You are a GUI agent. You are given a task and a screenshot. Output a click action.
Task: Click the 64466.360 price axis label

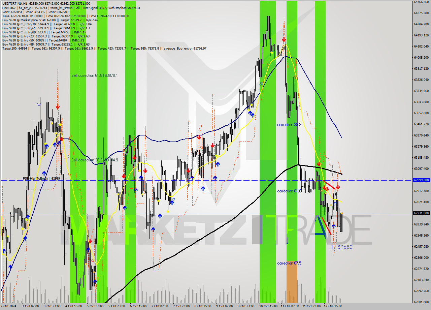421,2
